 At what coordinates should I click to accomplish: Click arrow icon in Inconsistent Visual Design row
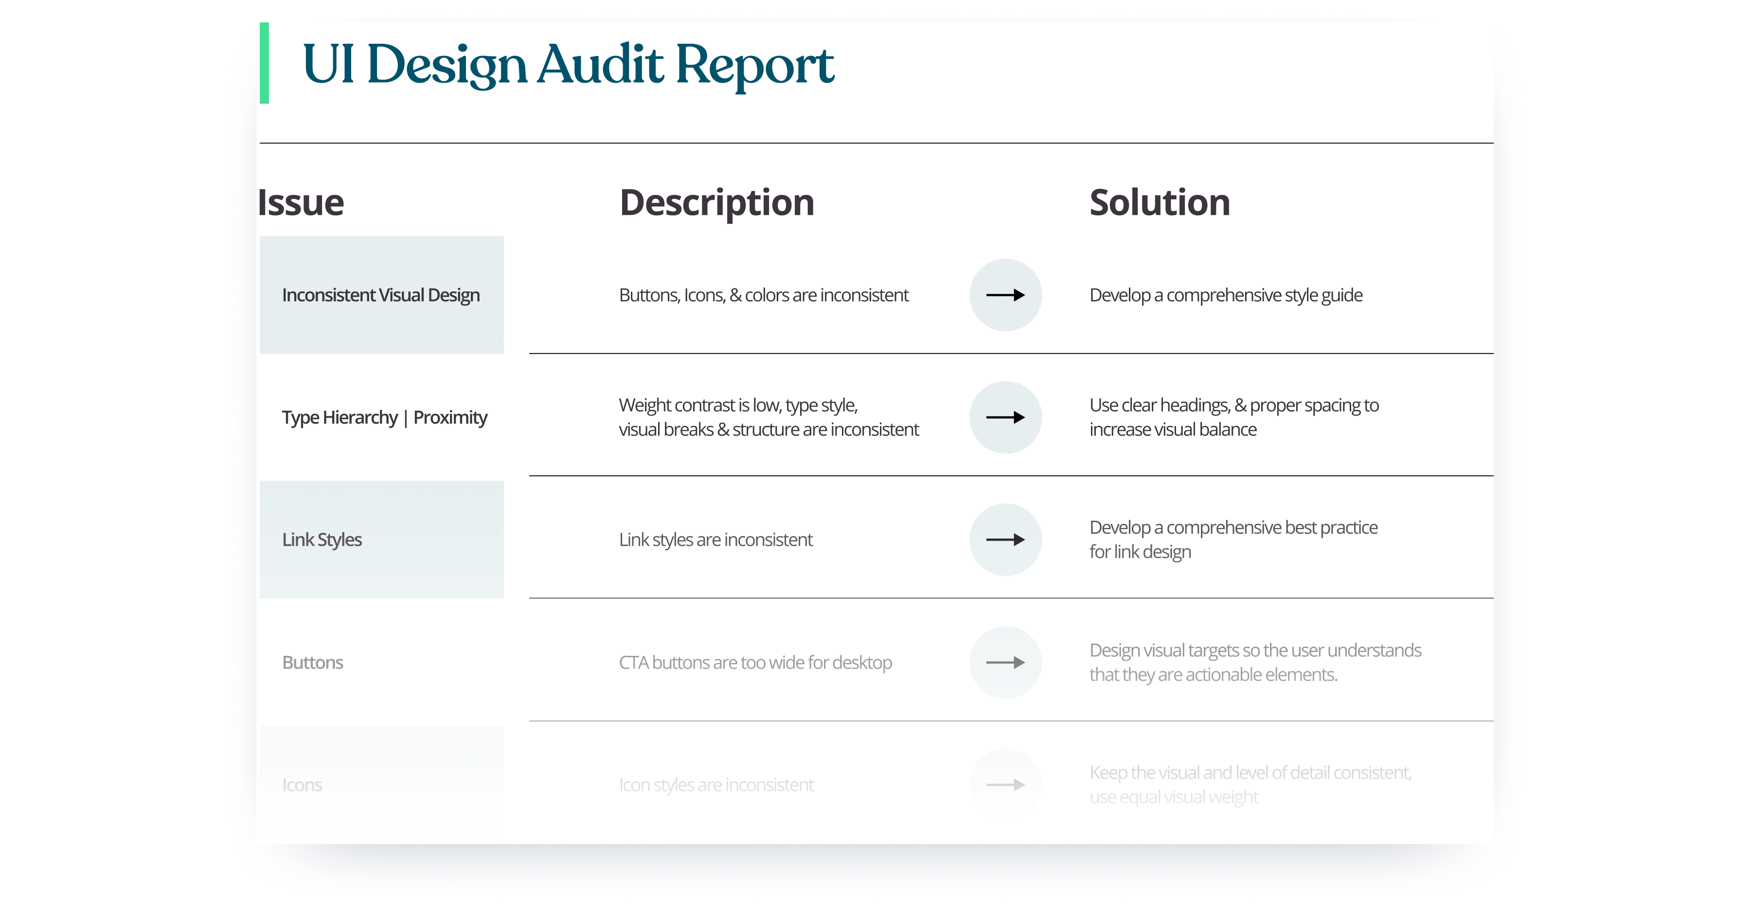pyautogui.click(x=1005, y=295)
